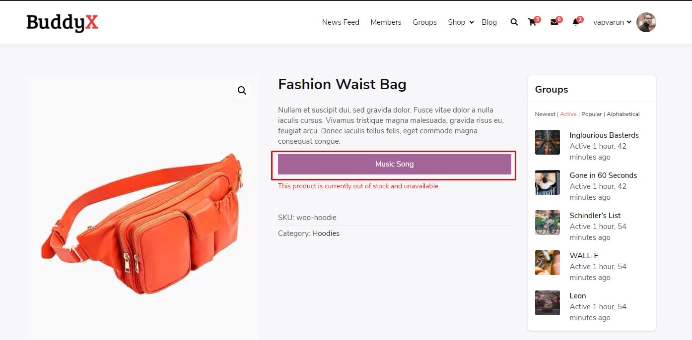
Task: Sort groups by Newest
Action: (x=545, y=114)
